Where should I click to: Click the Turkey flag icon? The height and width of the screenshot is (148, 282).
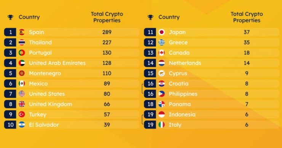pos(22,115)
